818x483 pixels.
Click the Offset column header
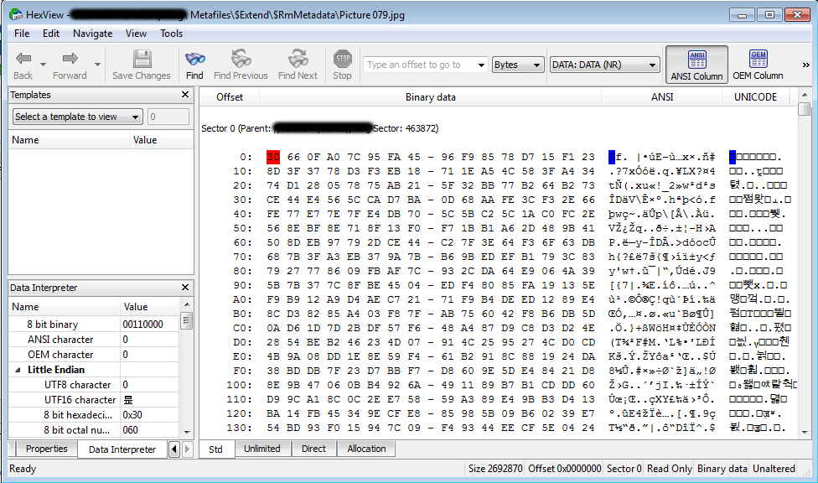coord(230,97)
